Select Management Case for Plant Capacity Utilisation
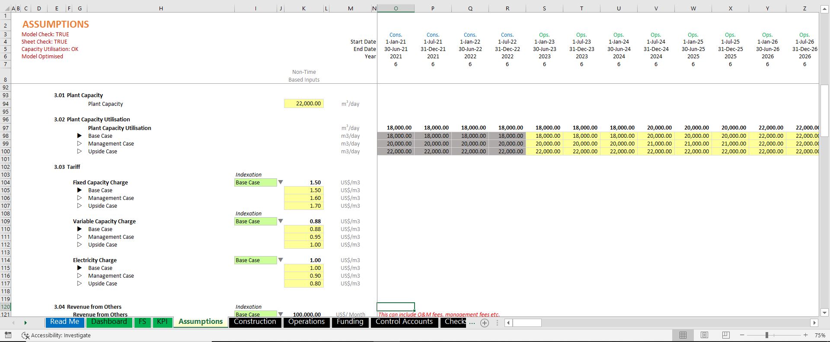 point(80,143)
